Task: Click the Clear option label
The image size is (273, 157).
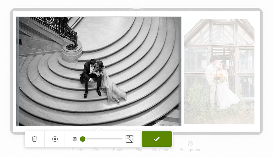Action: tap(98, 150)
